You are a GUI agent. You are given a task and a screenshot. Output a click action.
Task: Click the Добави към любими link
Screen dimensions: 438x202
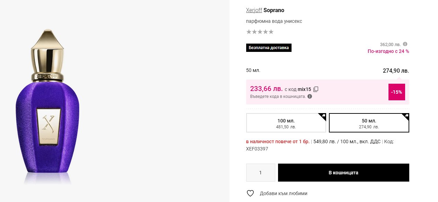click(x=284, y=193)
